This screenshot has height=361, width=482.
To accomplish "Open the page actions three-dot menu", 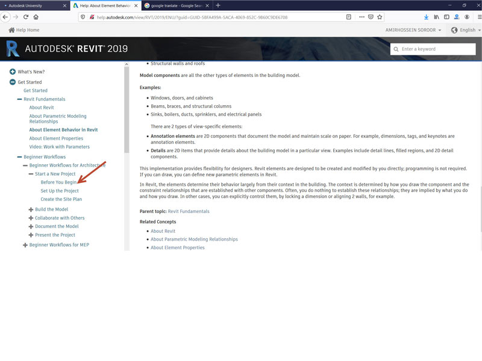I will click(x=361, y=17).
